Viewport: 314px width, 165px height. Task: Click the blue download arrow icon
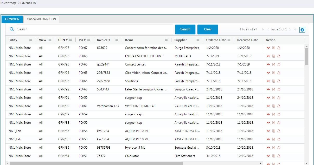(x=302, y=30)
